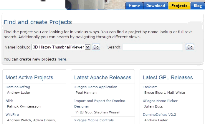Open XPages Demo Application link
Image resolution: width=205 pixels, height=124 pixels.
[96, 87]
